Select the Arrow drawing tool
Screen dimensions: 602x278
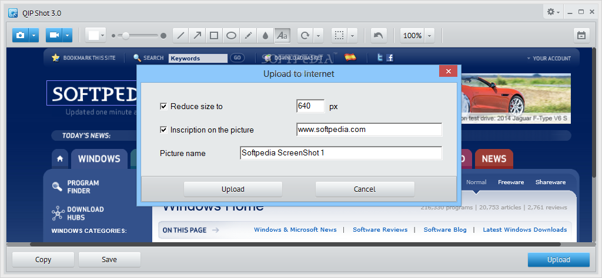tap(198, 35)
